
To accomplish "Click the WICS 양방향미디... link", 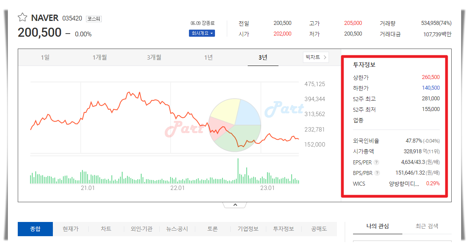I will 404,184.
